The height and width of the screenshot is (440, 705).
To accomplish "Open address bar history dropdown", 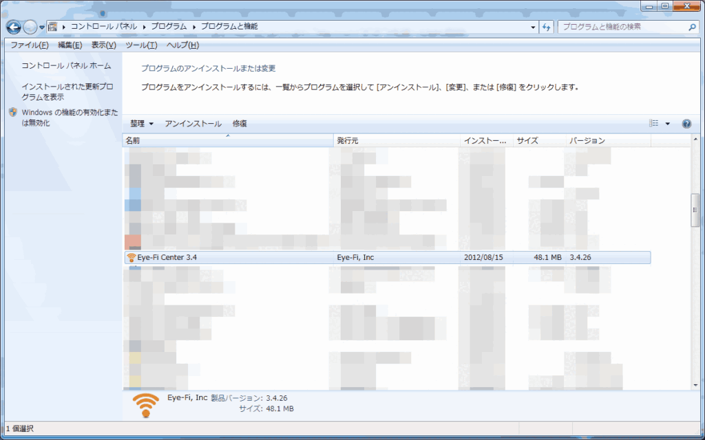I will coord(534,27).
